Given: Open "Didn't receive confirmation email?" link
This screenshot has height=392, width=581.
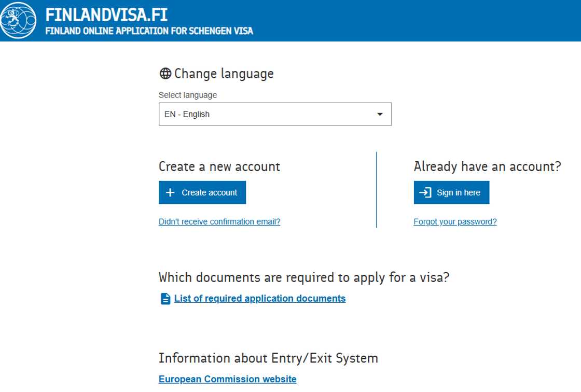Looking at the screenshot, I should click(x=219, y=221).
